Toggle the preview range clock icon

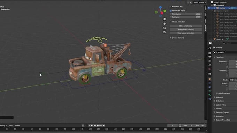(180, 125)
